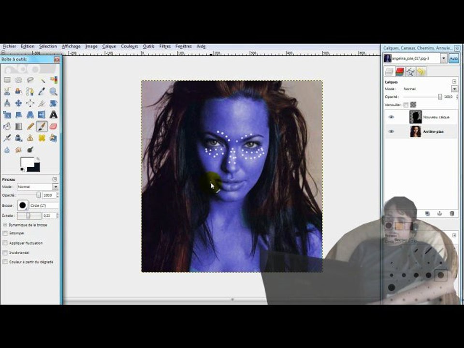Select the Zoom magnifier tool
The height and width of the screenshot is (348, 464).
pyautogui.click(x=53, y=91)
